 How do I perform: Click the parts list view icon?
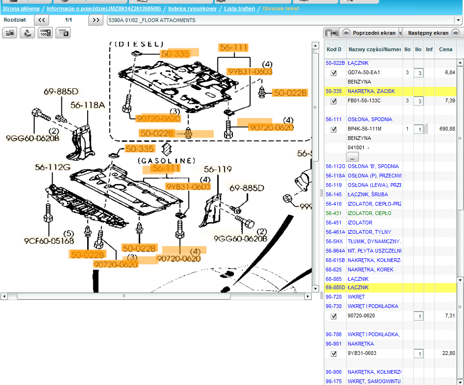pyautogui.click(x=10, y=32)
